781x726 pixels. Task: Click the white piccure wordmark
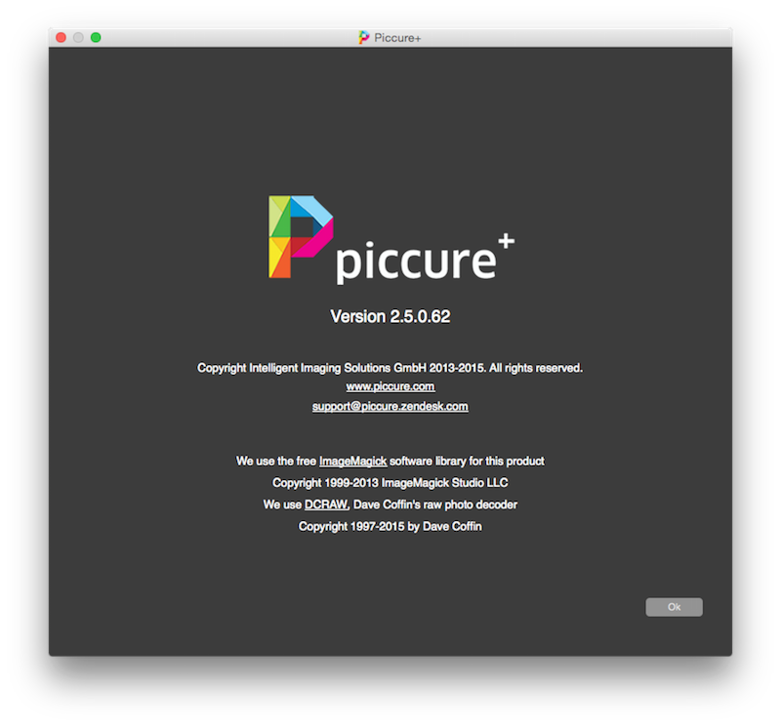point(416,262)
